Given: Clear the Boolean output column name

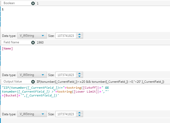Looking at the screenshot, I should click(33, 3).
